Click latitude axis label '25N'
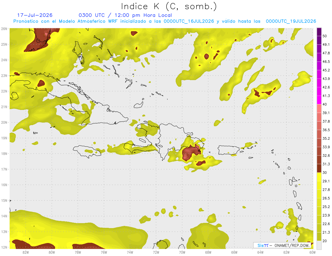Viewport: 332px width, 256px height. click(x=4, y=44)
